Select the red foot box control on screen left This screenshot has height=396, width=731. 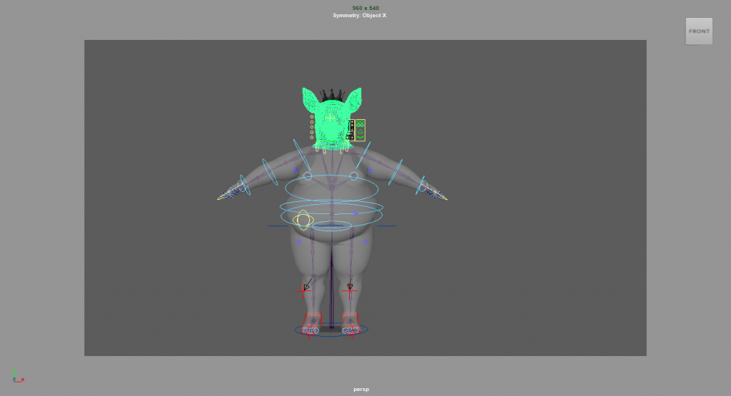[x=312, y=323]
